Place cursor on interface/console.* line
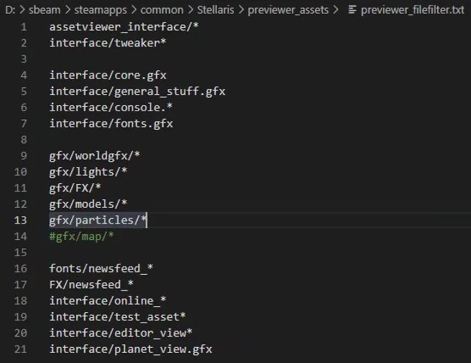The width and height of the screenshot is (471, 363). [x=111, y=107]
